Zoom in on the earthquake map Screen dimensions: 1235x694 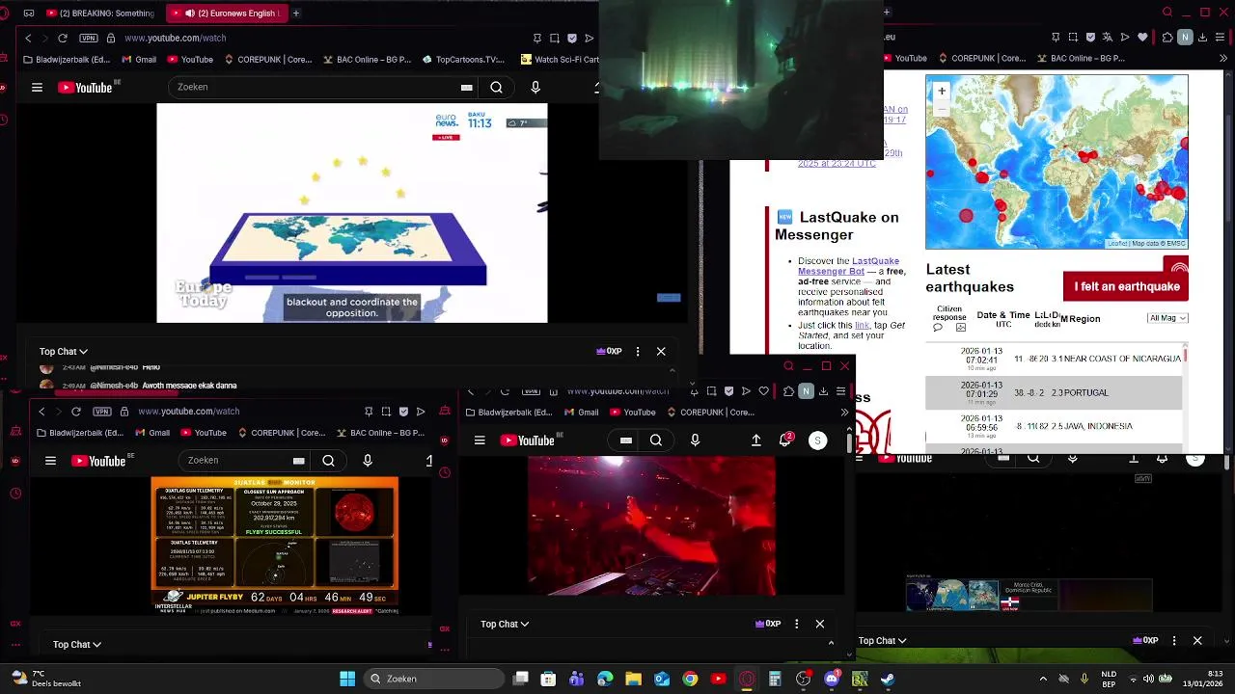(x=942, y=91)
